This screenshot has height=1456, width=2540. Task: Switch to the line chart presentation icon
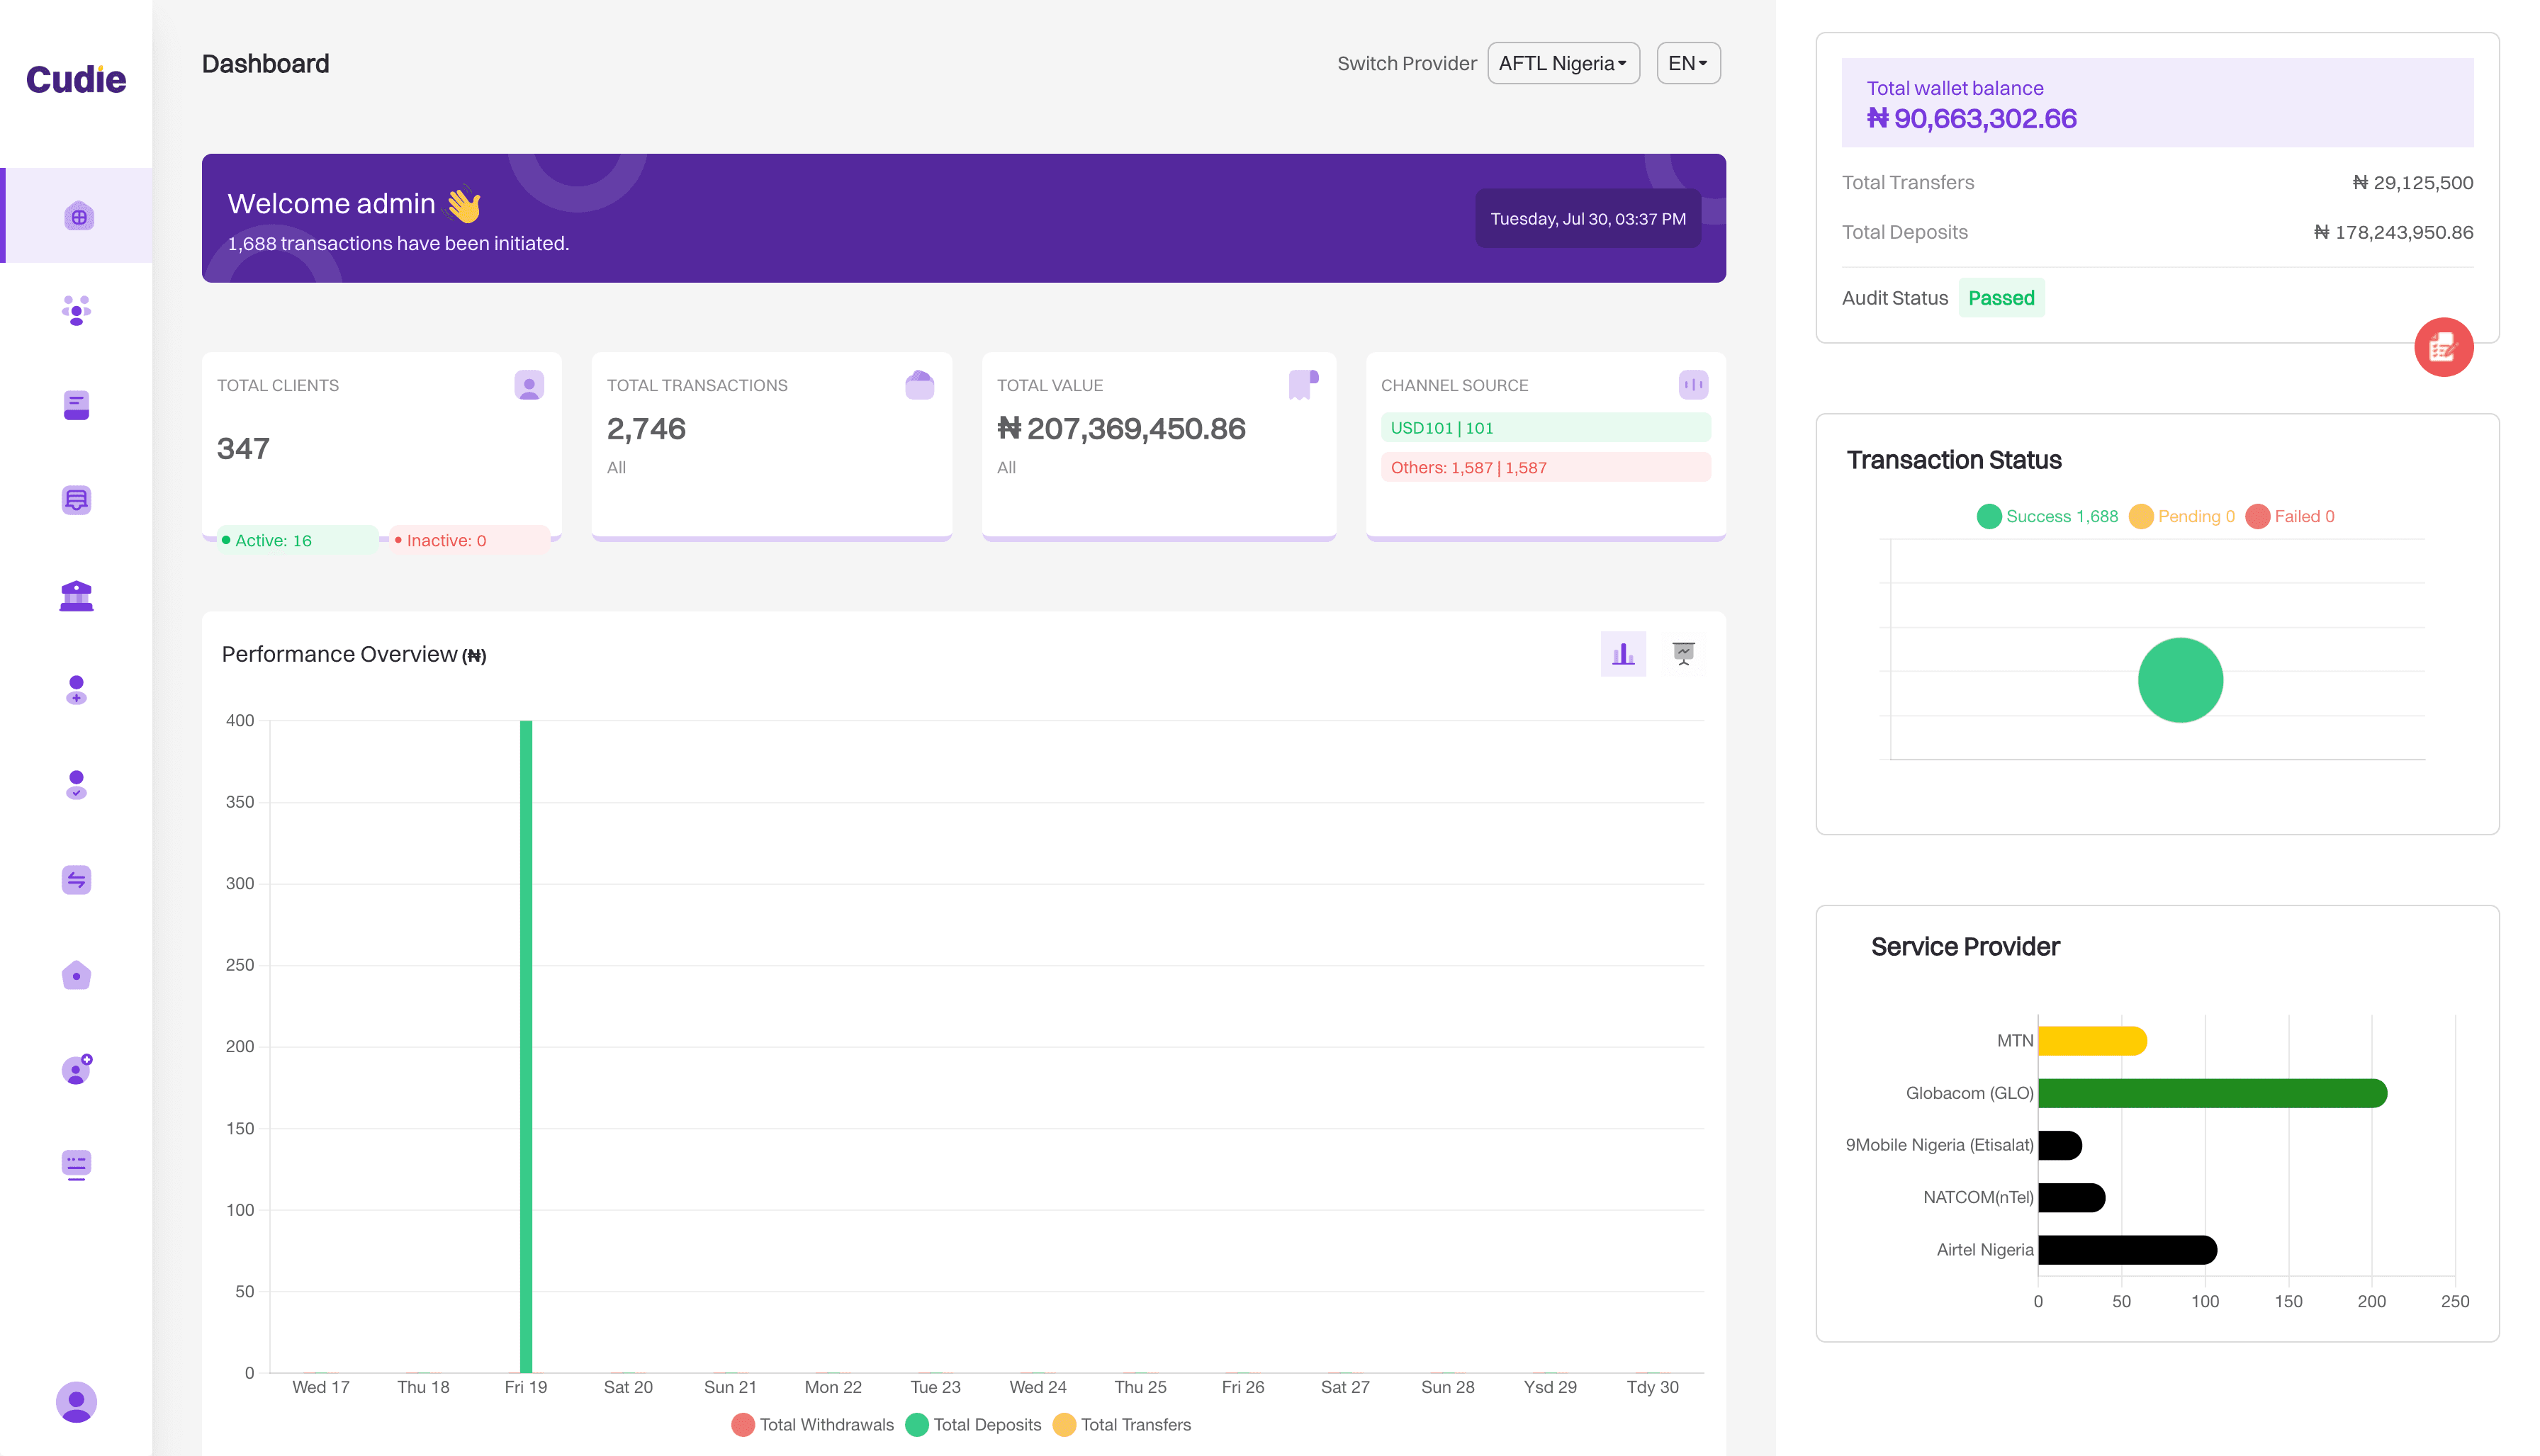click(x=1683, y=654)
